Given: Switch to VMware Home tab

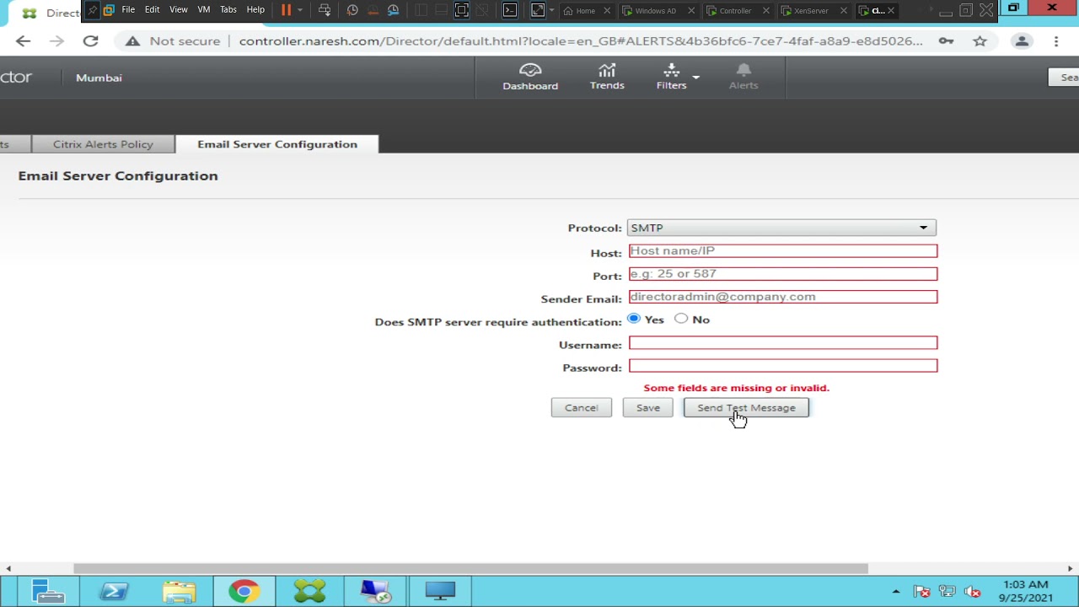Looking at the screenshot, I should 579,11.
